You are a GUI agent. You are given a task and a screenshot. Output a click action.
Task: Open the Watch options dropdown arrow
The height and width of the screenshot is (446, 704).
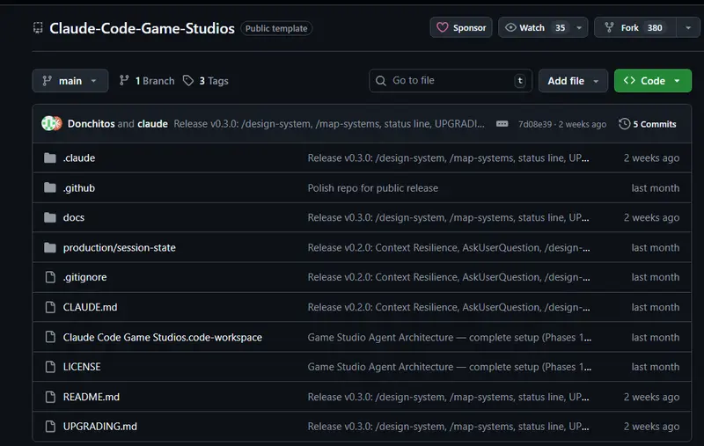[x=579, y=28]
